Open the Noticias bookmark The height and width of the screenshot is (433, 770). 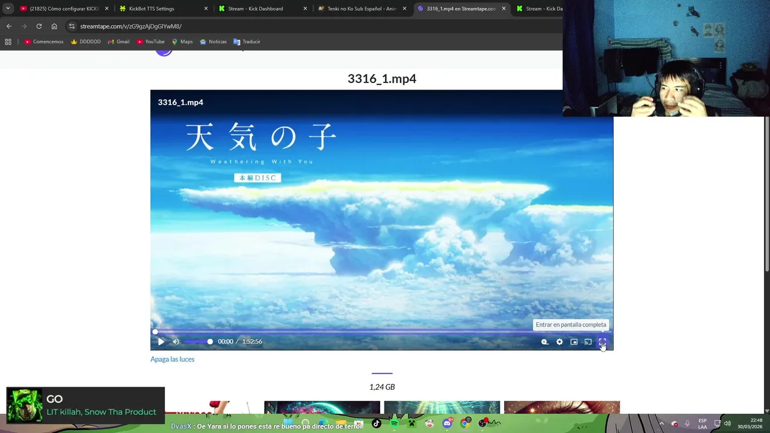213,41
